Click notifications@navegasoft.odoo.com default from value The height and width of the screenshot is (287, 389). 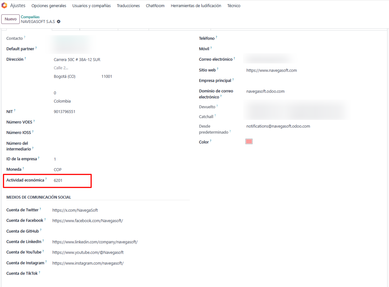pos(278,126)
